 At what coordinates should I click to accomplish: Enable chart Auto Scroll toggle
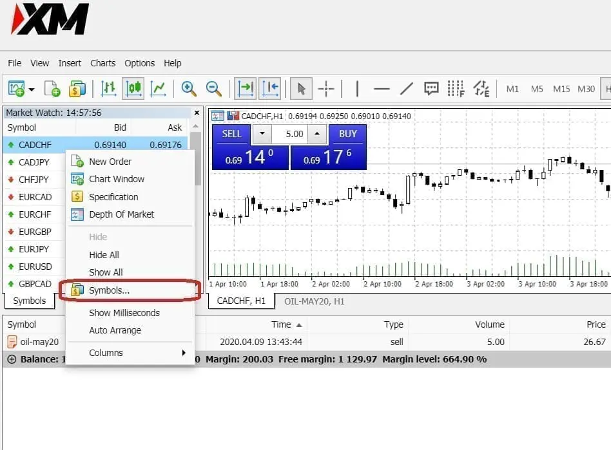245,89
